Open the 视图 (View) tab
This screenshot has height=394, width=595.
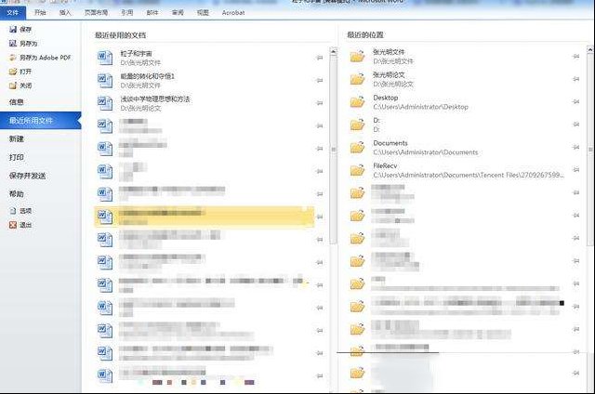[203, 12]
